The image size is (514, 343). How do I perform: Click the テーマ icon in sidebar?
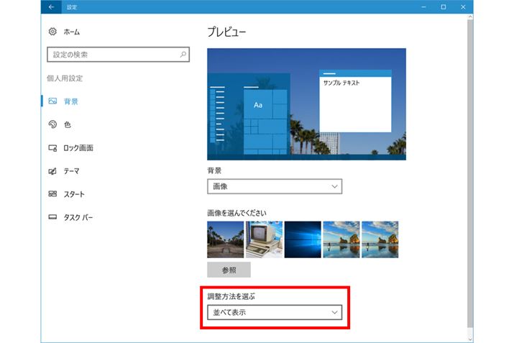coord(52,171)
